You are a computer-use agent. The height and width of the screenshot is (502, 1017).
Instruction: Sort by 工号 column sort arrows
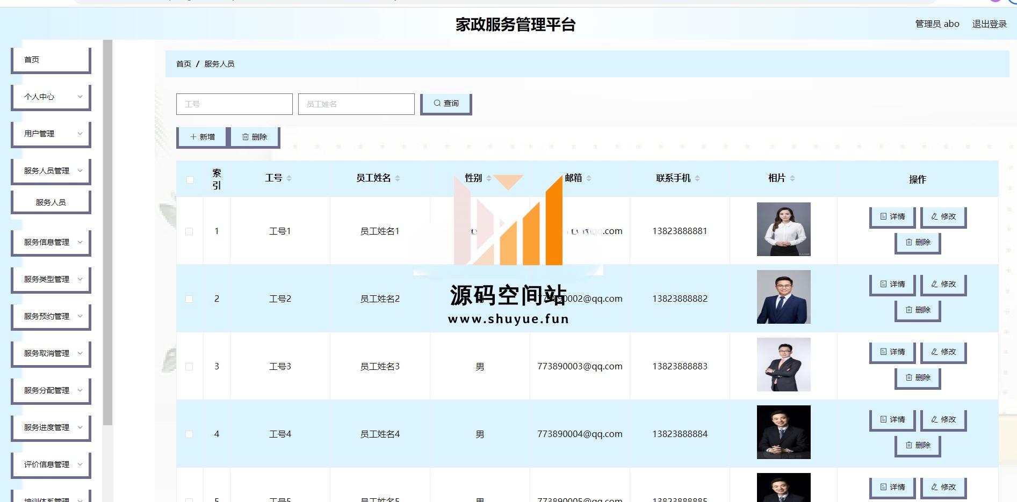(289, 178)
